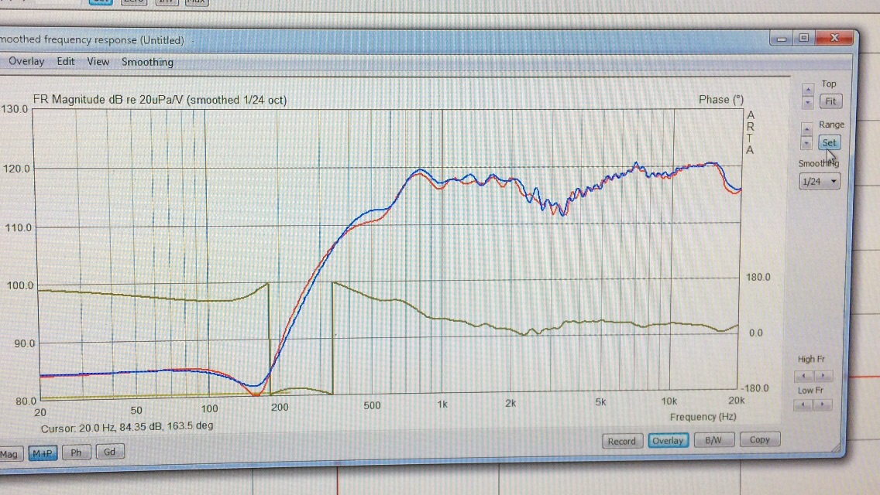Decrease Range with down arrow
The width and height of the screenshot is (880, 495).
click(806, 144)
